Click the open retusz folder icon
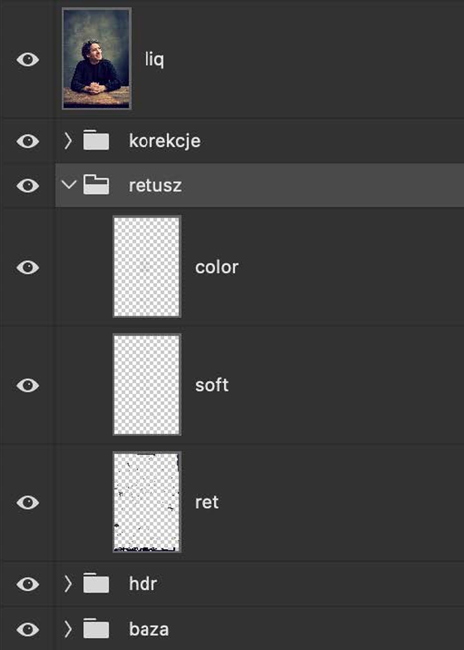Image resolution: width=464 pixels, height=650 pixels. pos(96,185)
